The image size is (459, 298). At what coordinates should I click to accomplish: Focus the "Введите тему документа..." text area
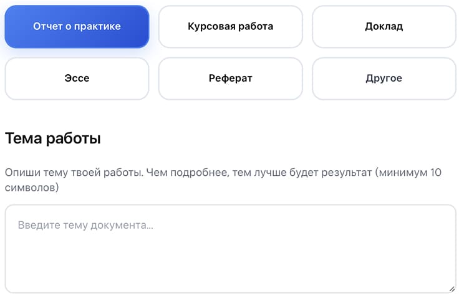pos(230,249)
